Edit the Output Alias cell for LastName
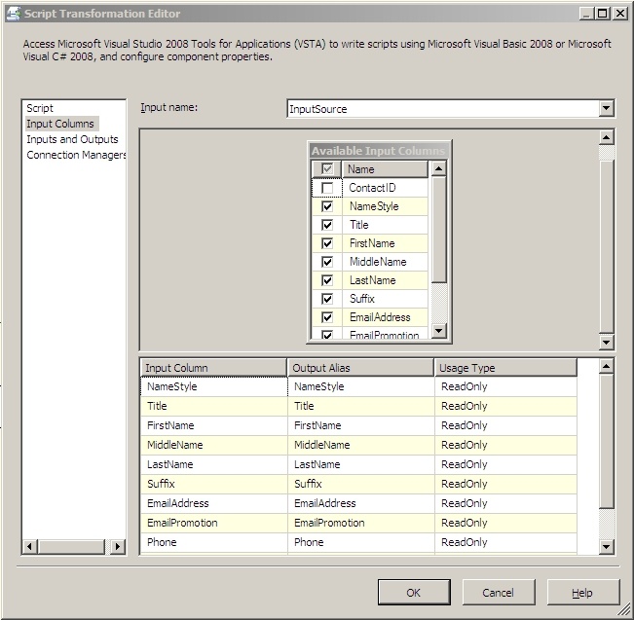The image size is (634, 620). (361, 464)
